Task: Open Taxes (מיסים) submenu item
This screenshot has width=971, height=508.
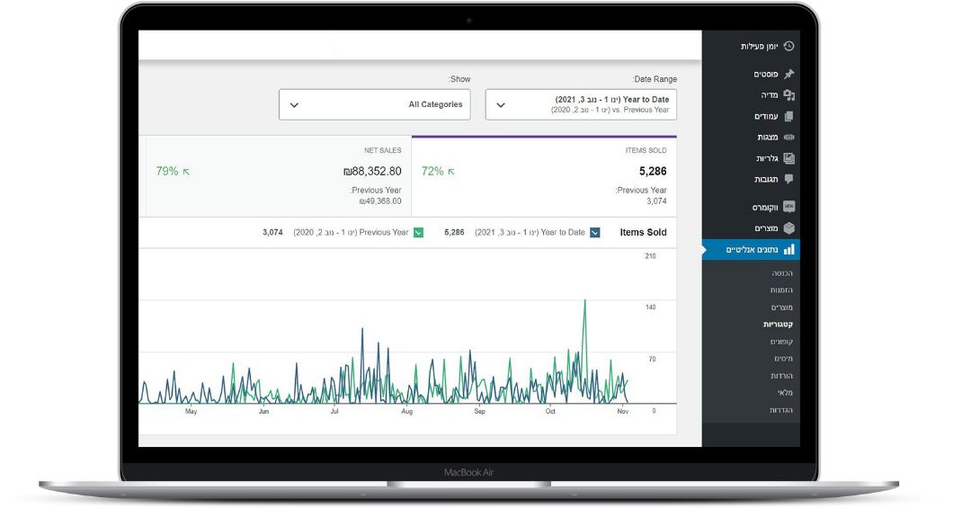Action: coord(783,358)
